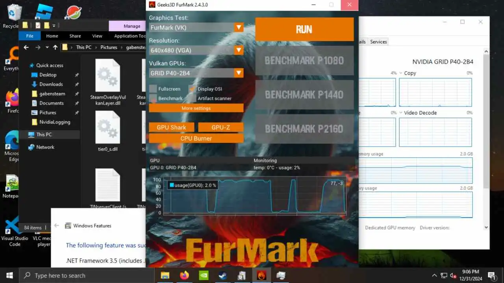Screen dimensions: 504x283
Task: Click the FurMark taskbar icon
Action: click(x=261, y=275)
